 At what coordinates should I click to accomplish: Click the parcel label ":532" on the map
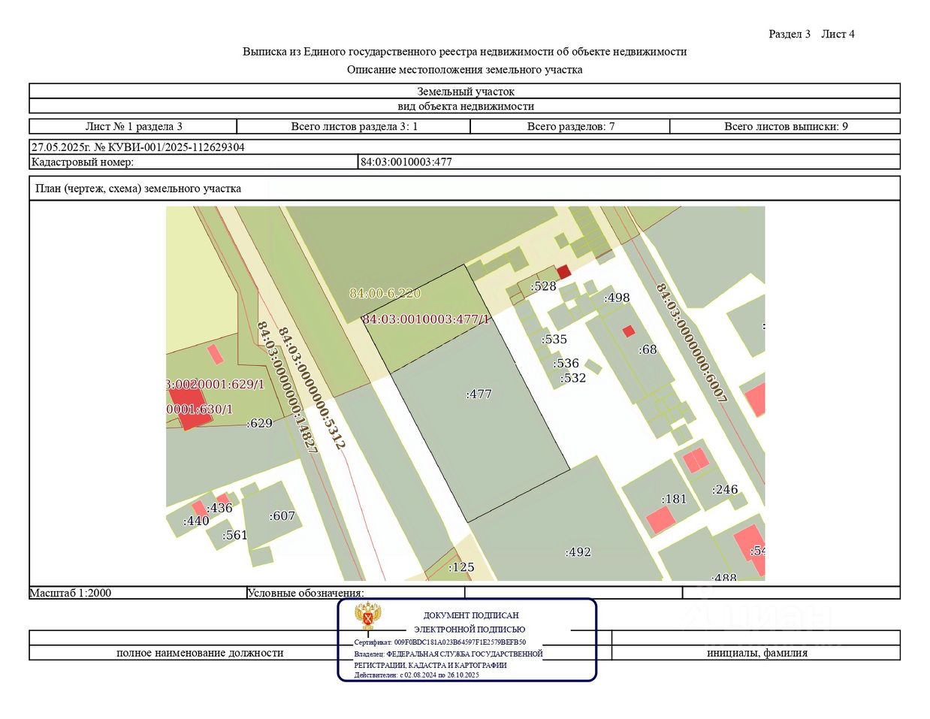point(572,378)
